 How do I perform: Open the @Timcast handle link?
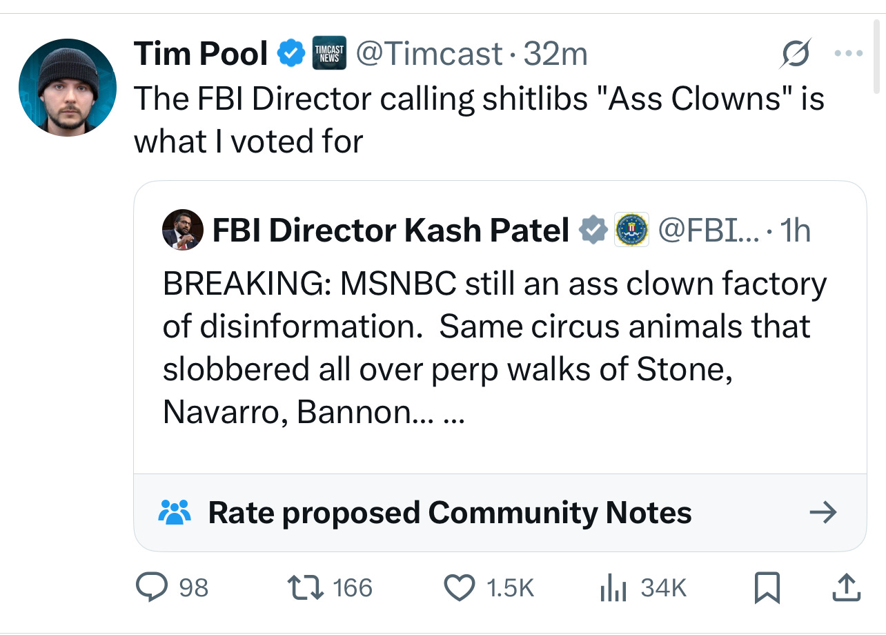[429, 54]
